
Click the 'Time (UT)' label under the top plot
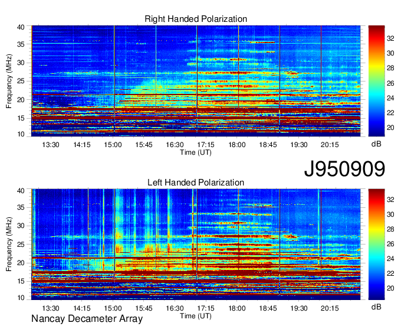196,152
